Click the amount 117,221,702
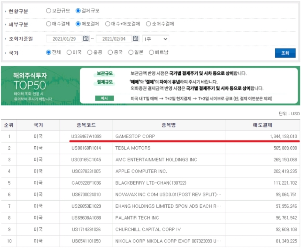302x250 pixels. click(x=286, y=183)
